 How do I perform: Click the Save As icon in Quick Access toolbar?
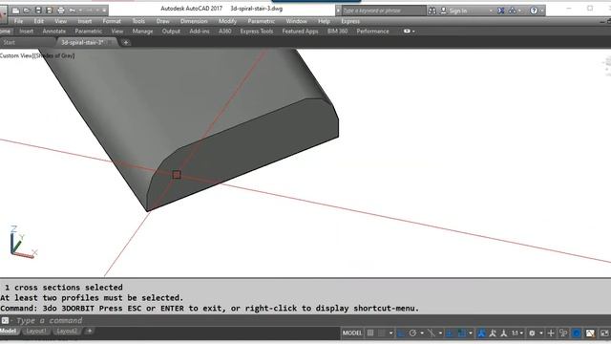click(49, 11)
